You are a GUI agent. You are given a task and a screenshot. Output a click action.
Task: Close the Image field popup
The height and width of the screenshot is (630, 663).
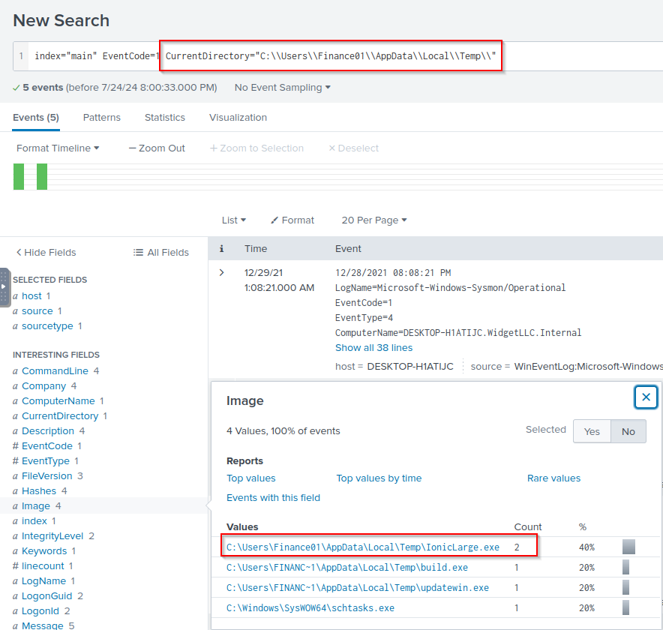tap(645, 397)
